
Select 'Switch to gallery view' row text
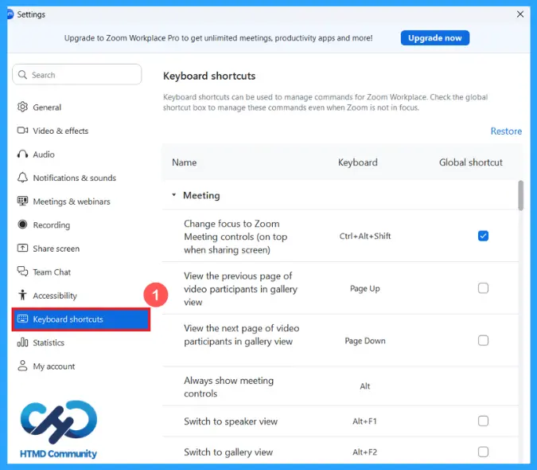click(228, 452)
